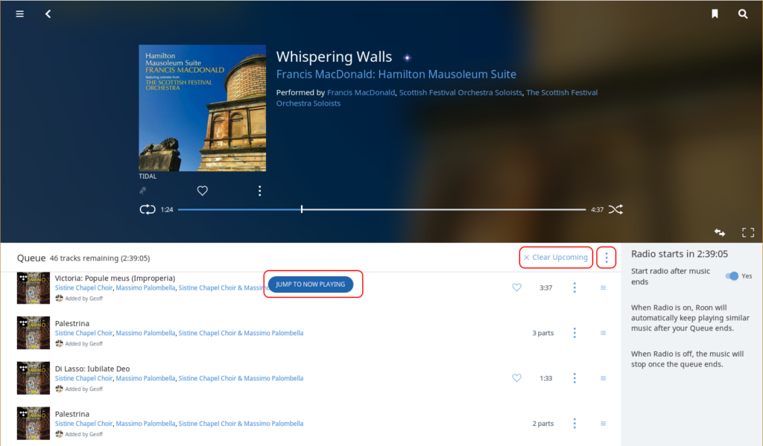Open Francis MacDonald performer link
763x446 pixels.
[x=361, y=92]
